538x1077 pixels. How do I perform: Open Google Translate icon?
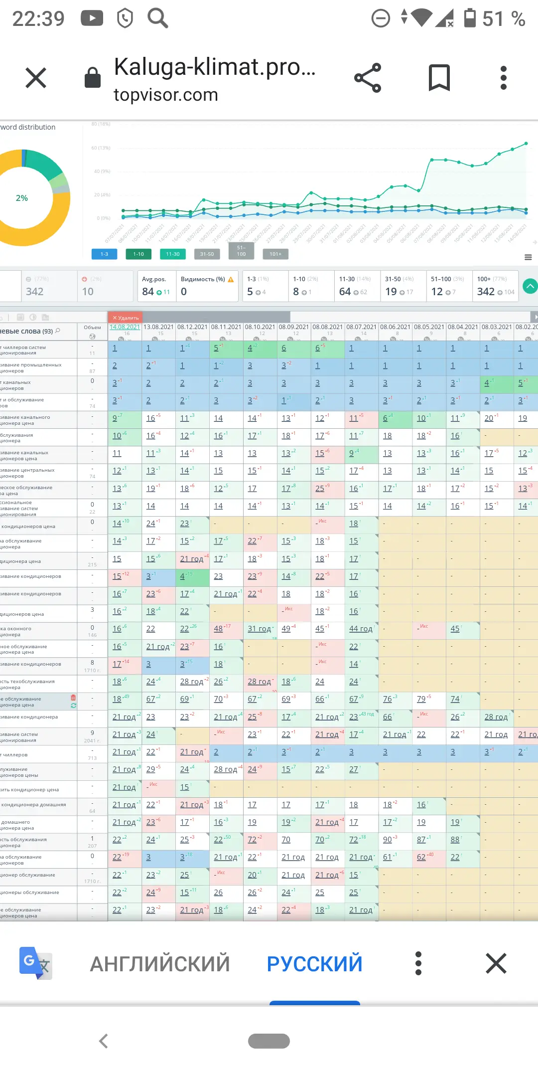click(36, 963)
